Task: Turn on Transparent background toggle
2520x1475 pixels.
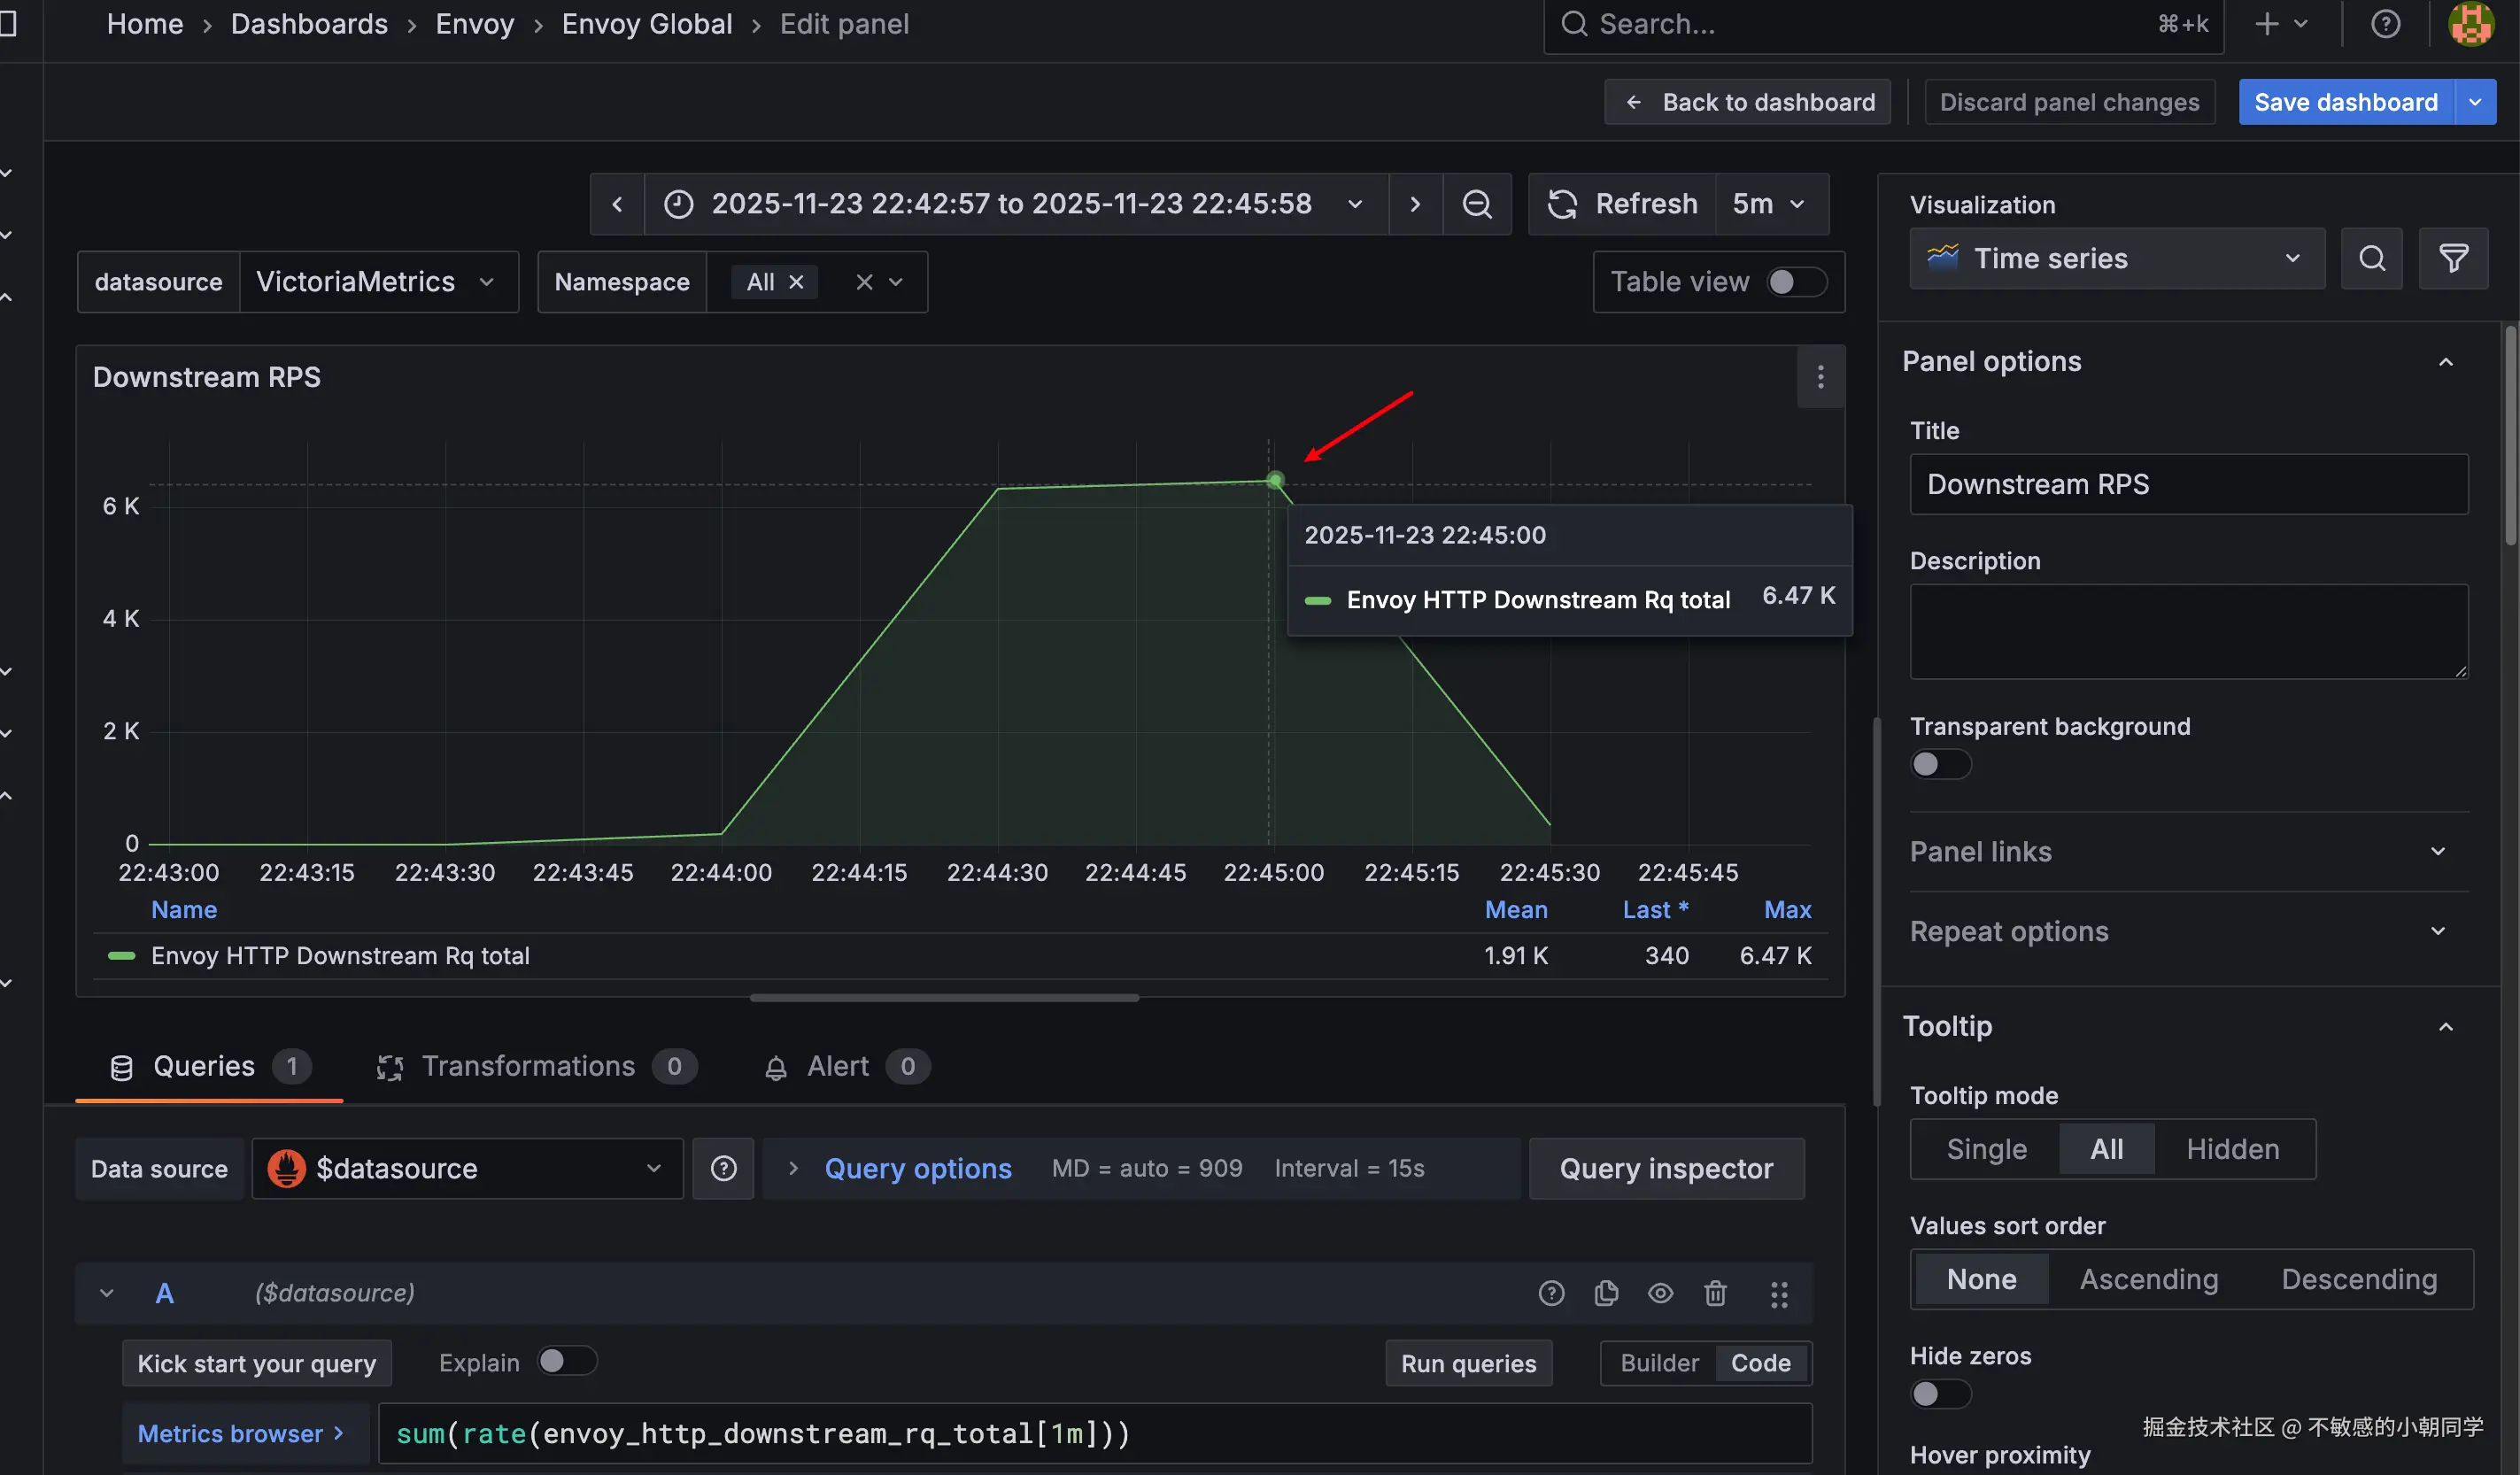Action: tap(1939, 764)
